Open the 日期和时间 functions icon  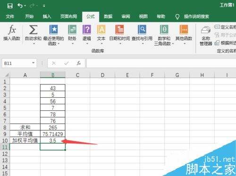[x=119, y=30]
